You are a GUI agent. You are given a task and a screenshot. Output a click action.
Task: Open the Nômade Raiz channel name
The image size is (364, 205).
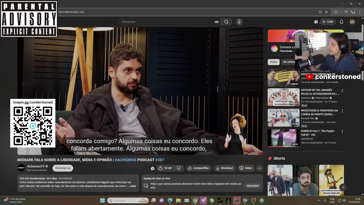pos(308,118)
